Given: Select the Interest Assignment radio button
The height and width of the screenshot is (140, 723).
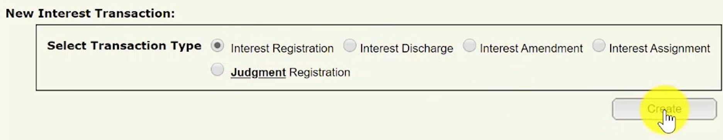Looking at the screenshot, I should tap(599, 45).
